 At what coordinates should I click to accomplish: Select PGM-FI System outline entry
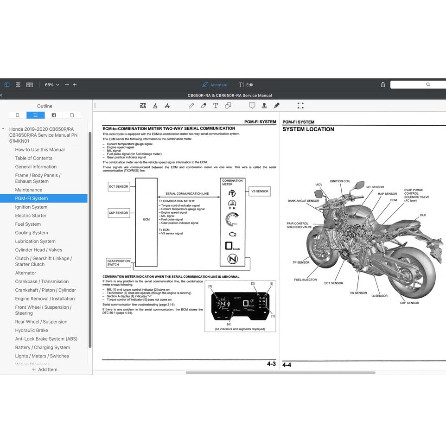[44, 198]
